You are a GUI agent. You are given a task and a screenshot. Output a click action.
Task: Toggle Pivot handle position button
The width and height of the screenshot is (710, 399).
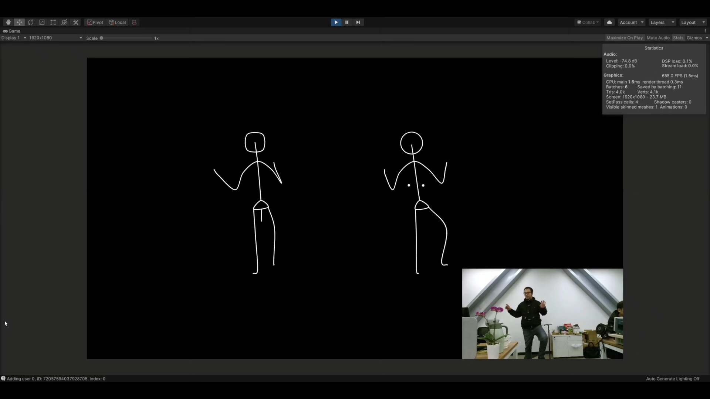pyautogui.click(x=95, y=22)
